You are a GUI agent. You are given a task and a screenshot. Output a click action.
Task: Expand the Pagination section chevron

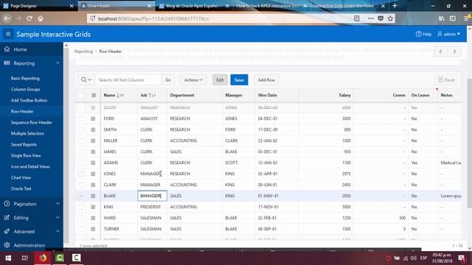[x=58, y=204]
